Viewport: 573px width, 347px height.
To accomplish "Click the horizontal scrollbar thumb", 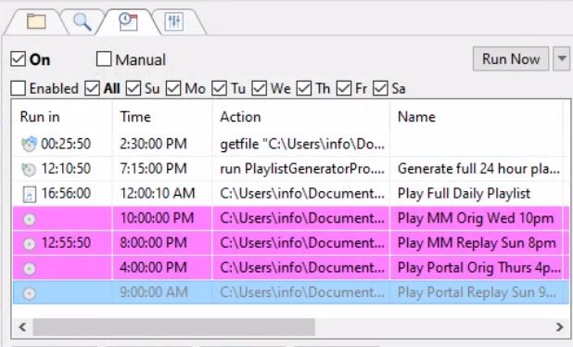I will [174, 327].
